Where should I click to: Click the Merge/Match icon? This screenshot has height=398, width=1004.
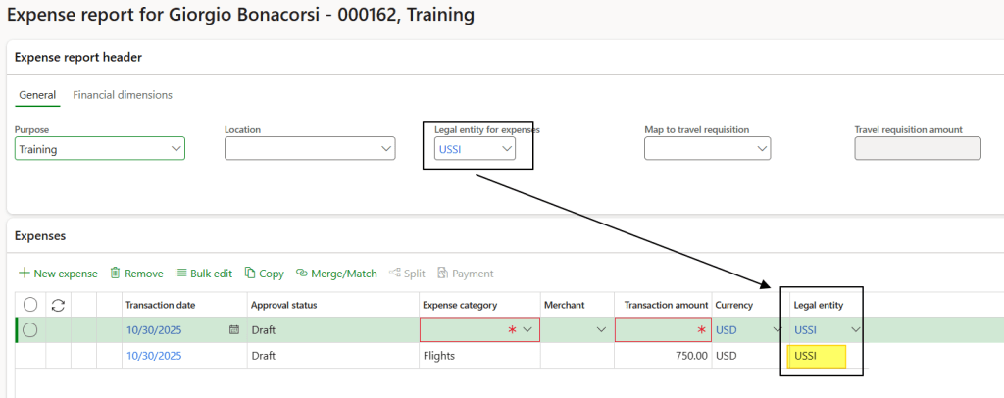point(302,274)
